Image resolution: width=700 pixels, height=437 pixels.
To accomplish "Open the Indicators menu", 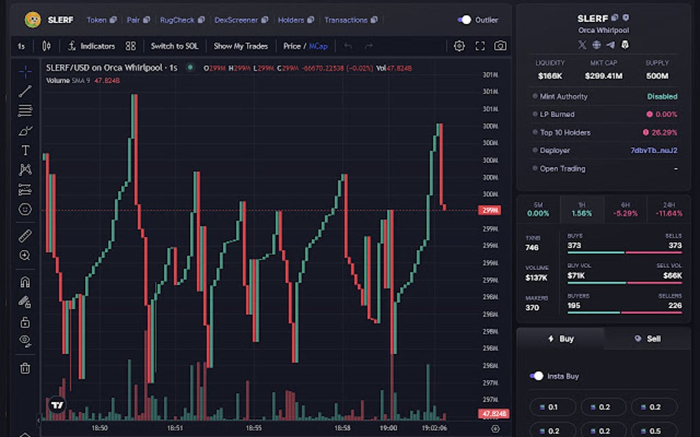I will [91, 46].
